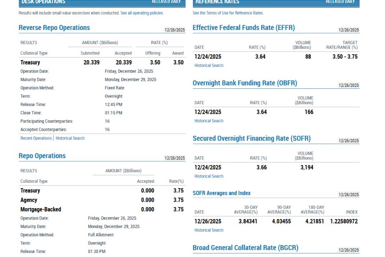Open Historical Search under SOFR table
The height and width of the screenshot is (257, 385).
(209, 176)
